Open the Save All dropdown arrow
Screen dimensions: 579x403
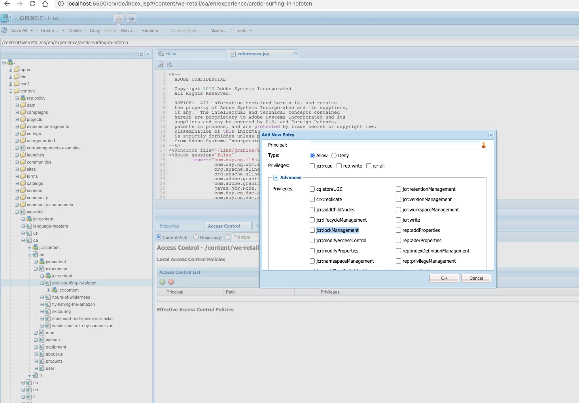(x=32, y=30)
